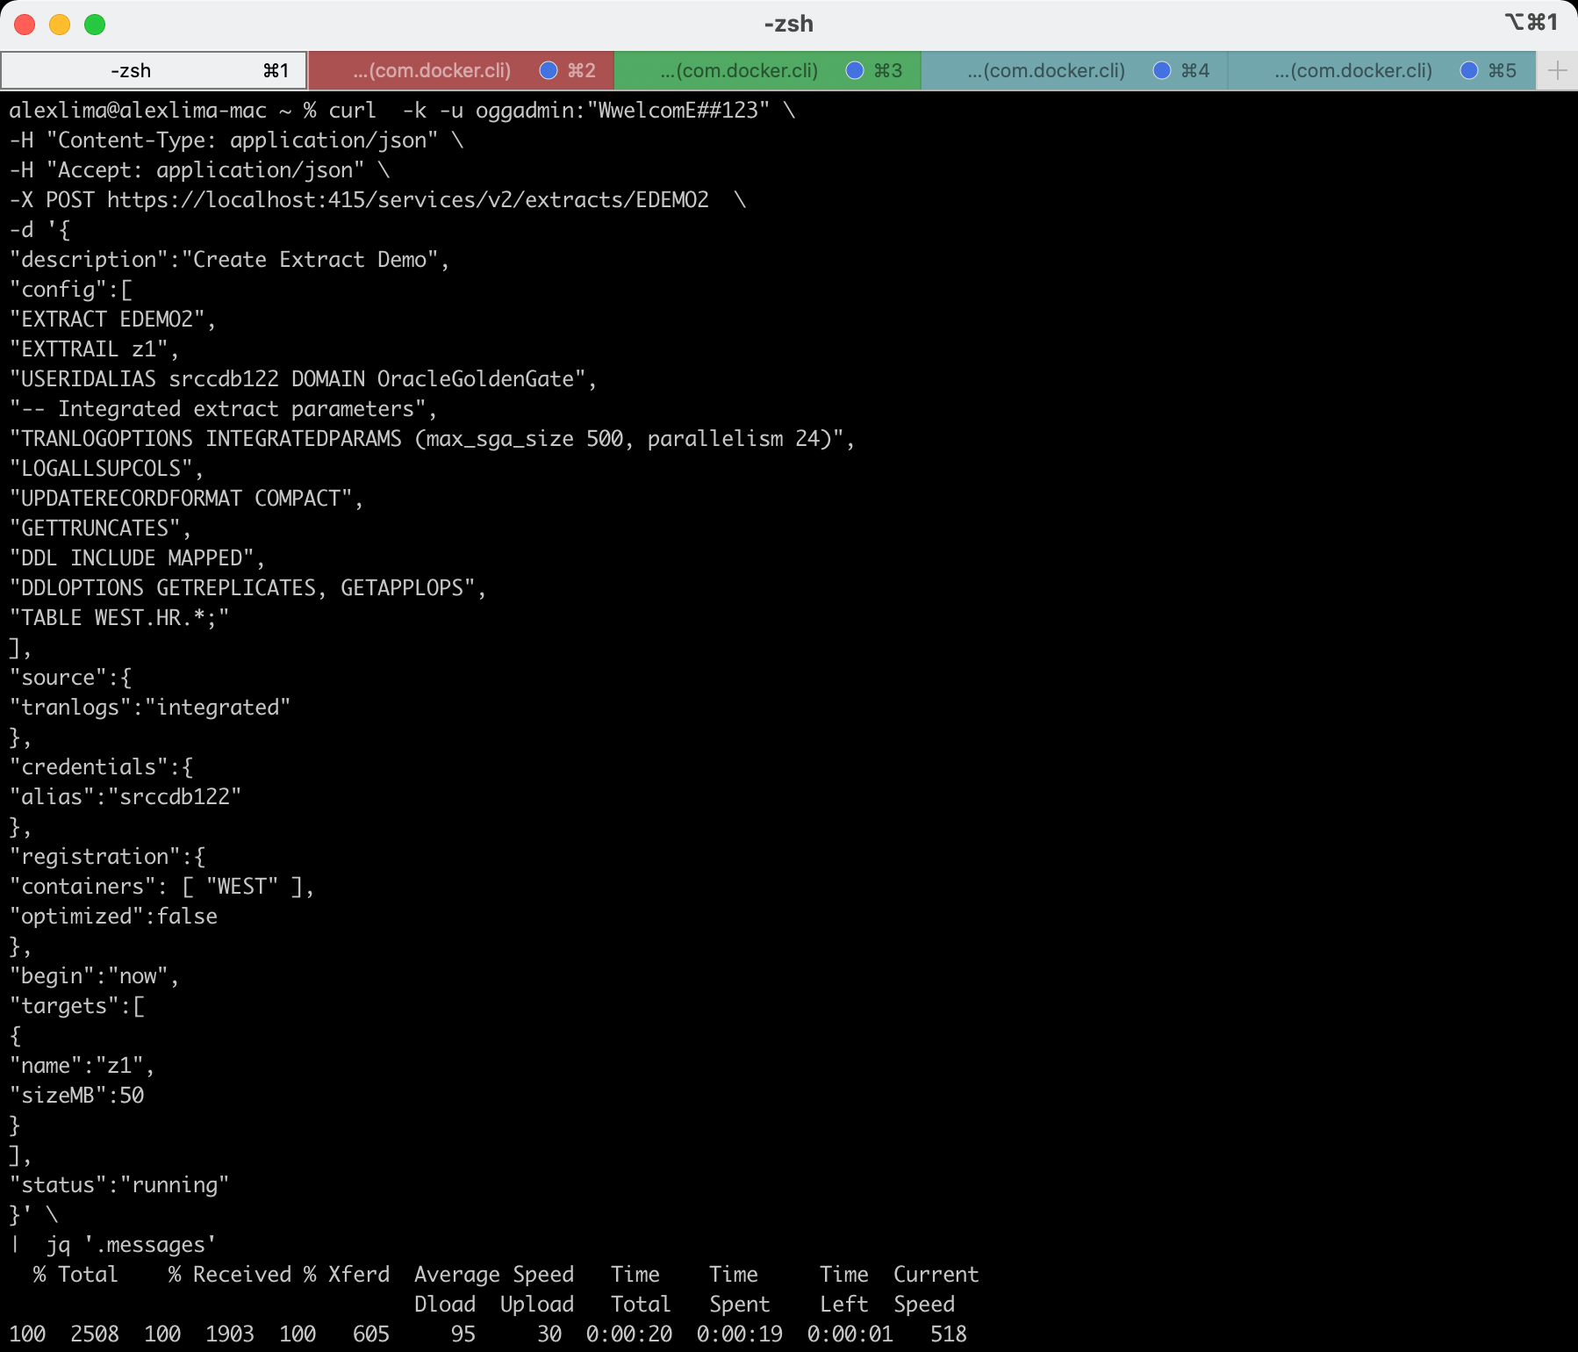Click the blue dot beside the ⌘5 shortcut
This screenshot has width=1578, height=1352.
pos(1468,70)
